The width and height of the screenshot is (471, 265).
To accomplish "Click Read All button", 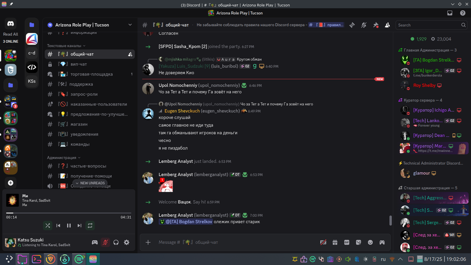I will click(x=10, y=34).
